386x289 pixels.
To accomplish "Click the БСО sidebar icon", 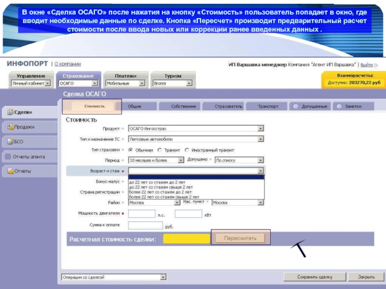I will 10,142.
